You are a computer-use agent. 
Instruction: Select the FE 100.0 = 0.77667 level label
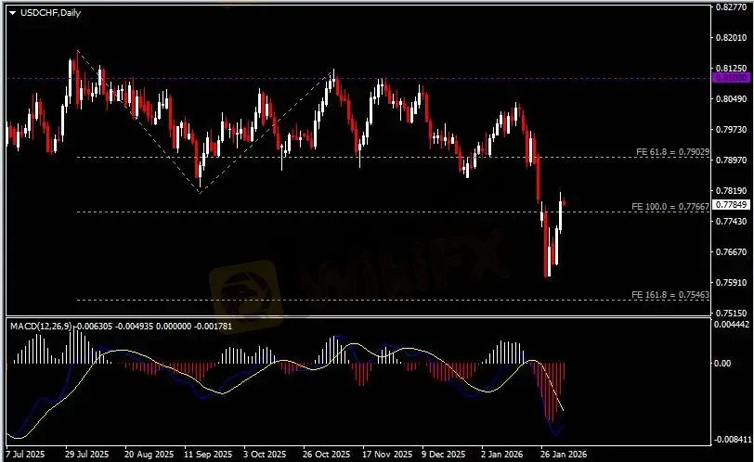pyautogui.click(x=672, y=206)
